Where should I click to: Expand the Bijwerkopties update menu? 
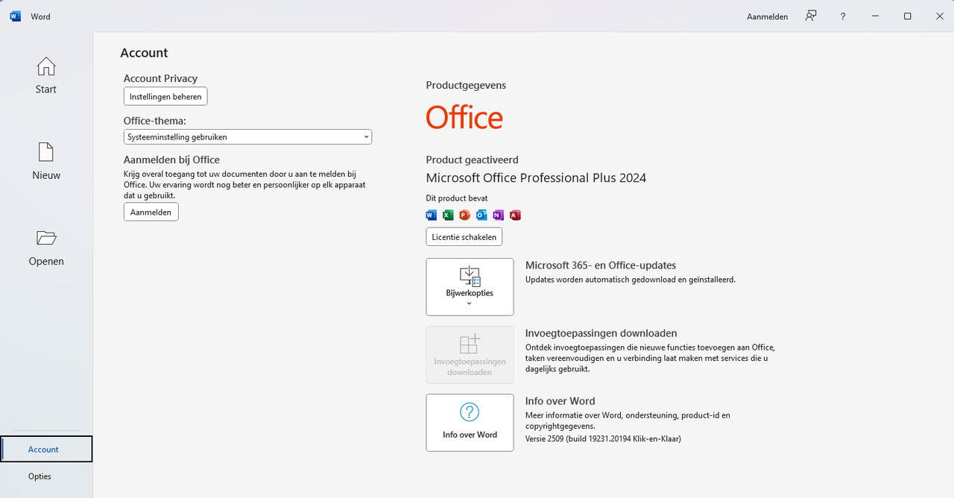tap(470, 287)
